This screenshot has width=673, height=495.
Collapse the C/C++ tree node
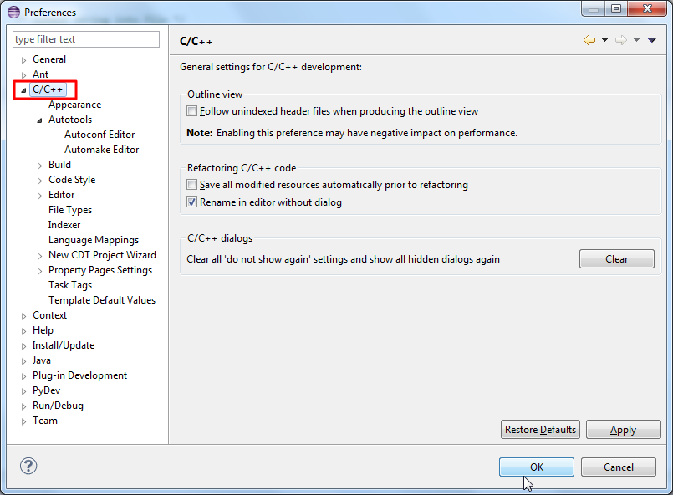[24, 90]
